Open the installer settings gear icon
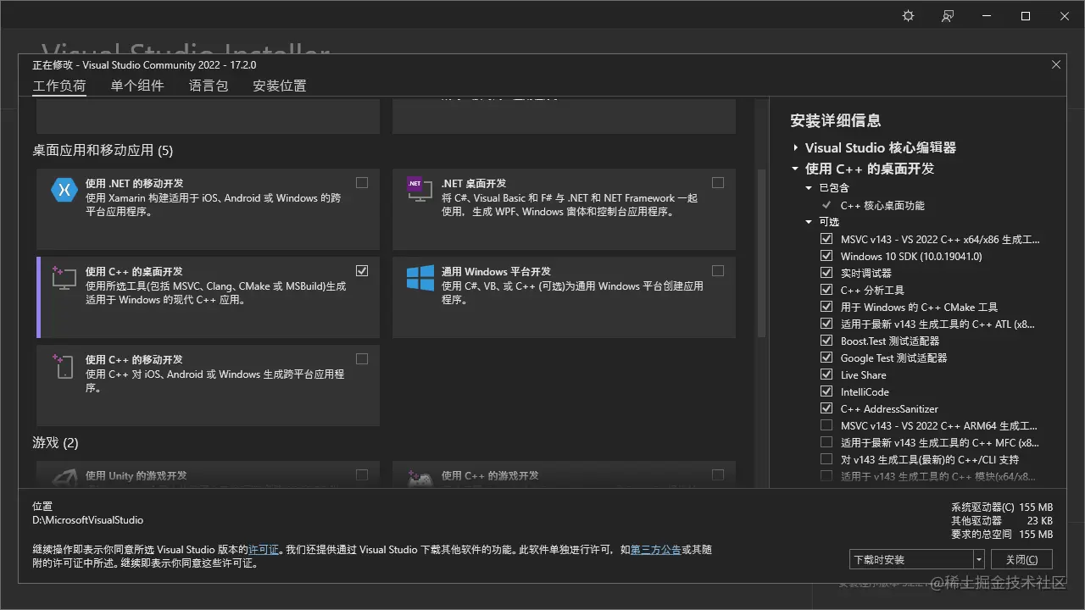Viewport: 1085px width, 610px height. point(908,16)
